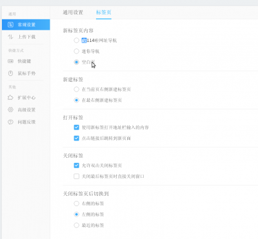
Task: Open 问题反馈 question mark icon
Action: pos(10,122)
